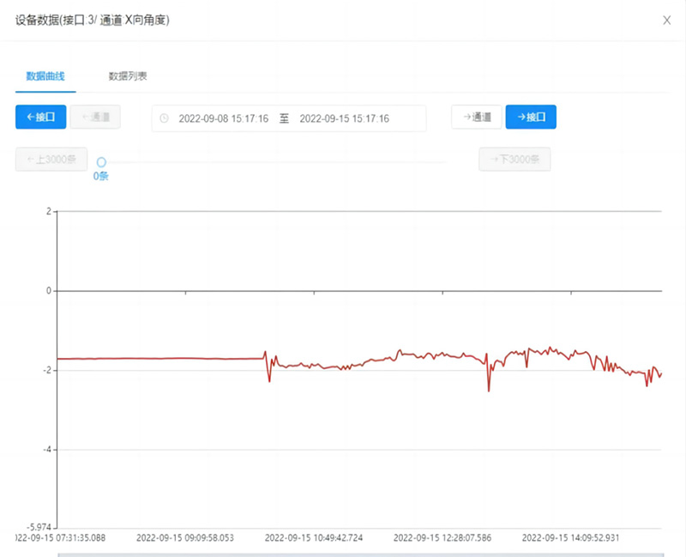Screen dimensions: 686x557
Task: Click the blue →接口 next interface button
Action: (531, 117)
